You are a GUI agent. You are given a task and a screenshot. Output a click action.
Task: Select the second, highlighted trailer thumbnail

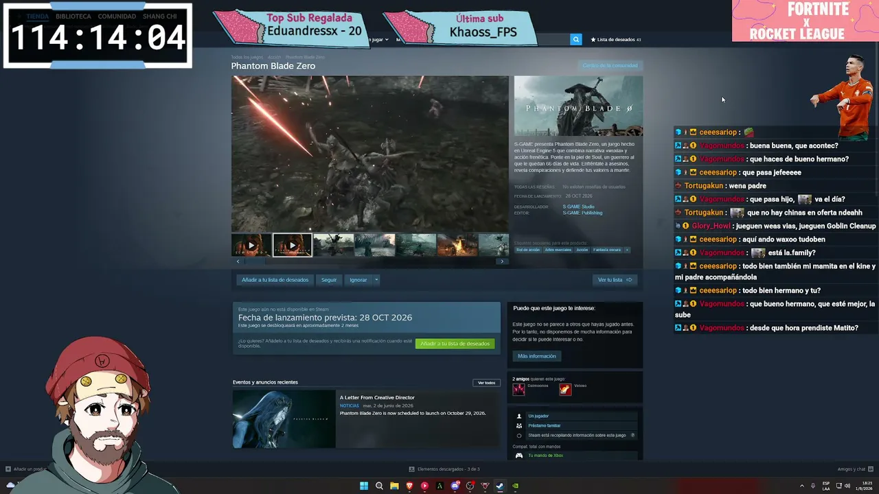(293, 245)
